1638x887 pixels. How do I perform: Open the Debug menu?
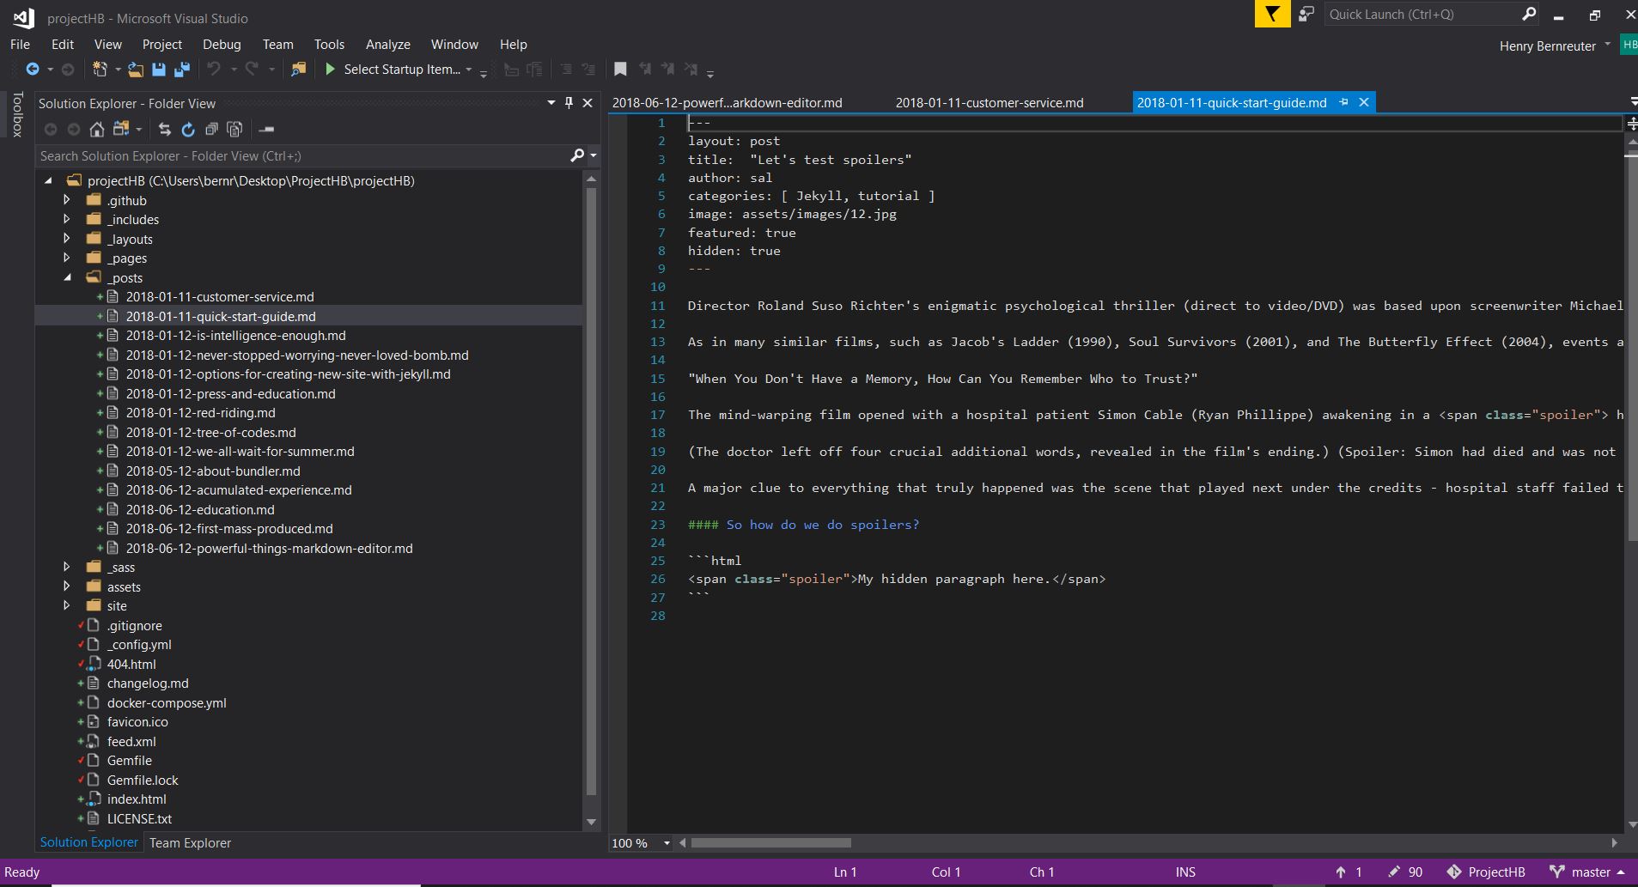coord(222,45)
